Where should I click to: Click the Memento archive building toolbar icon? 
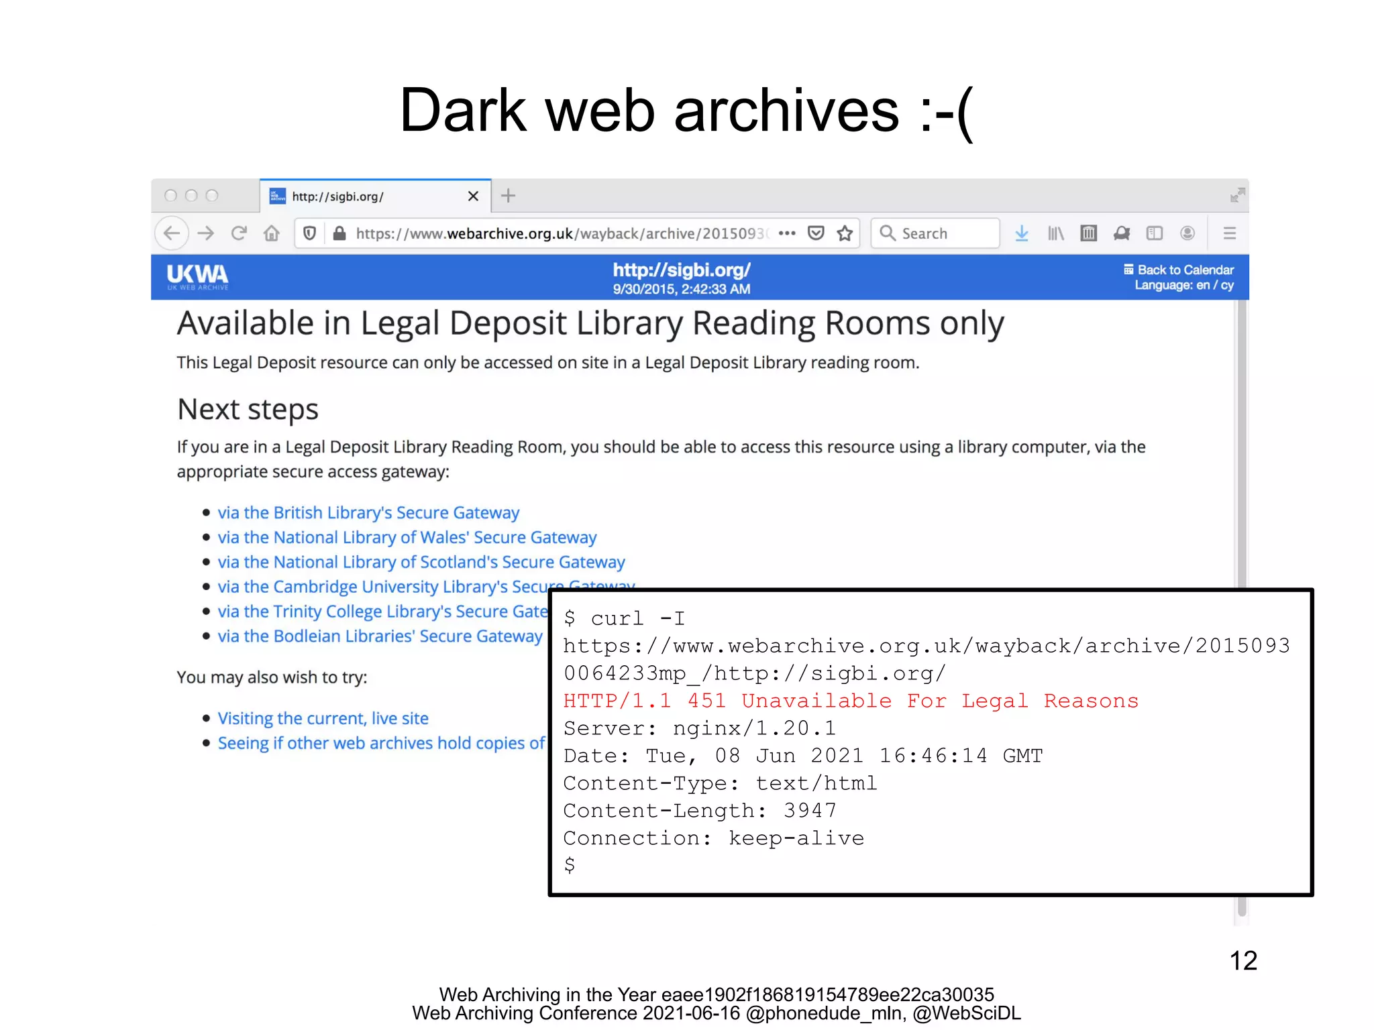(x=1089, y=233)
